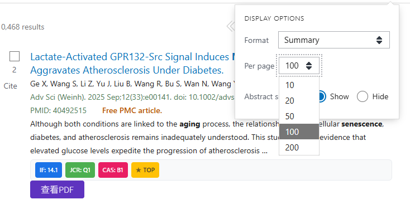Select the Show abstract radio button
This screenshot has height=214, width=410.
322,96
